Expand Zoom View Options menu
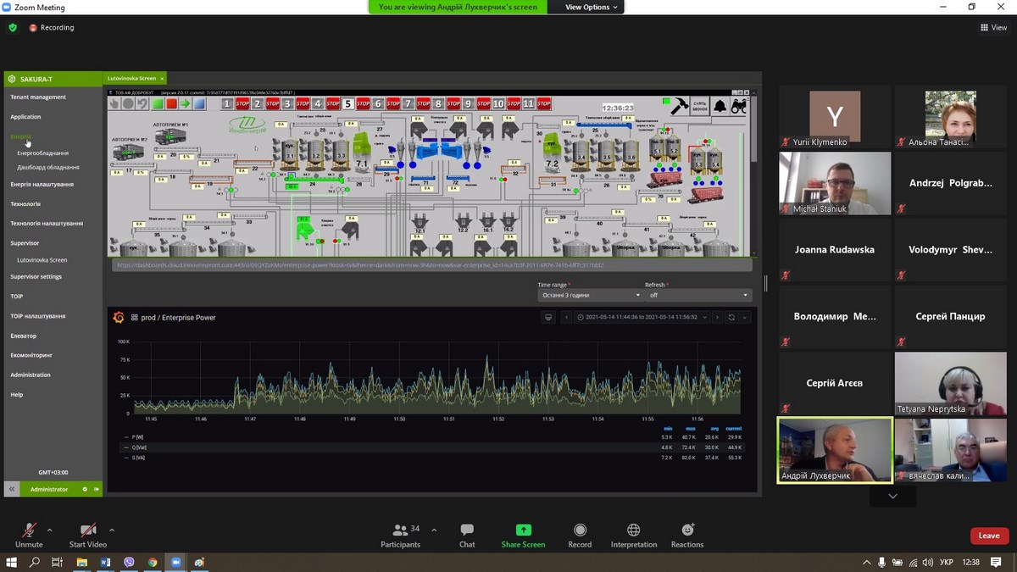The height and width of the screenshot is (572, 1017). [592, 7]
